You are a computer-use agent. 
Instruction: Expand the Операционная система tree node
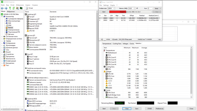2,39
